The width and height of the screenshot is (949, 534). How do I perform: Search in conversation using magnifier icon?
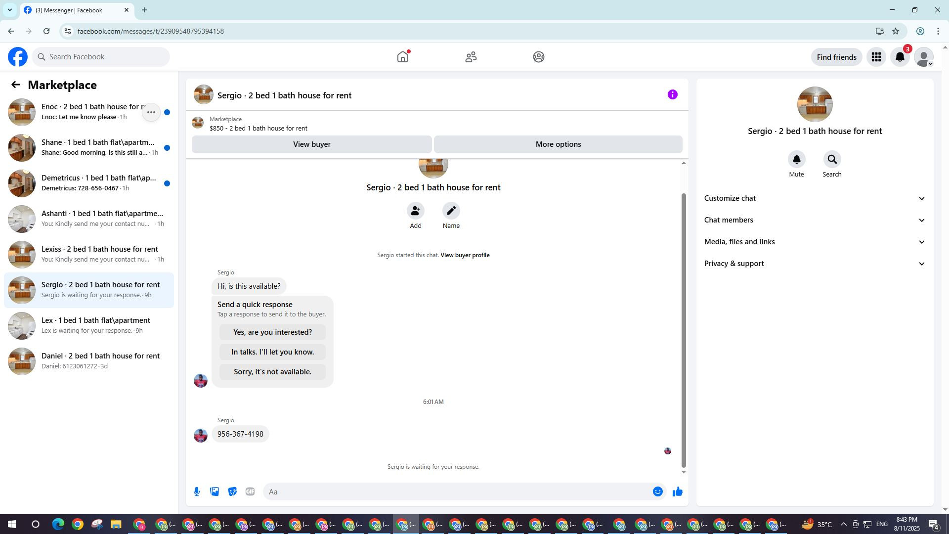832,160
